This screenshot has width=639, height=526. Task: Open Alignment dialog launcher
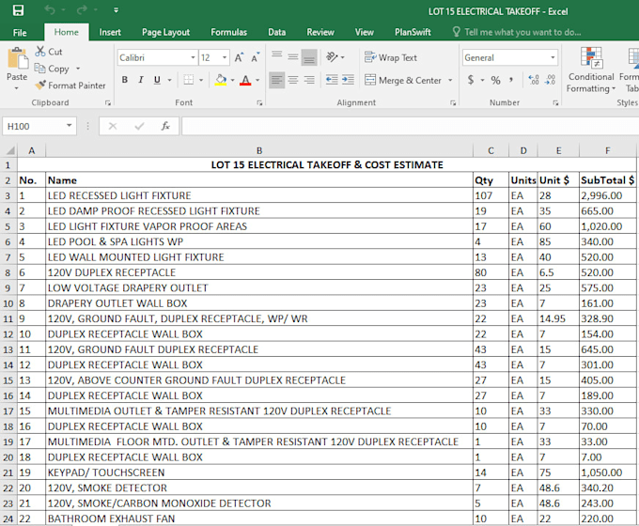tap(453, 103)
